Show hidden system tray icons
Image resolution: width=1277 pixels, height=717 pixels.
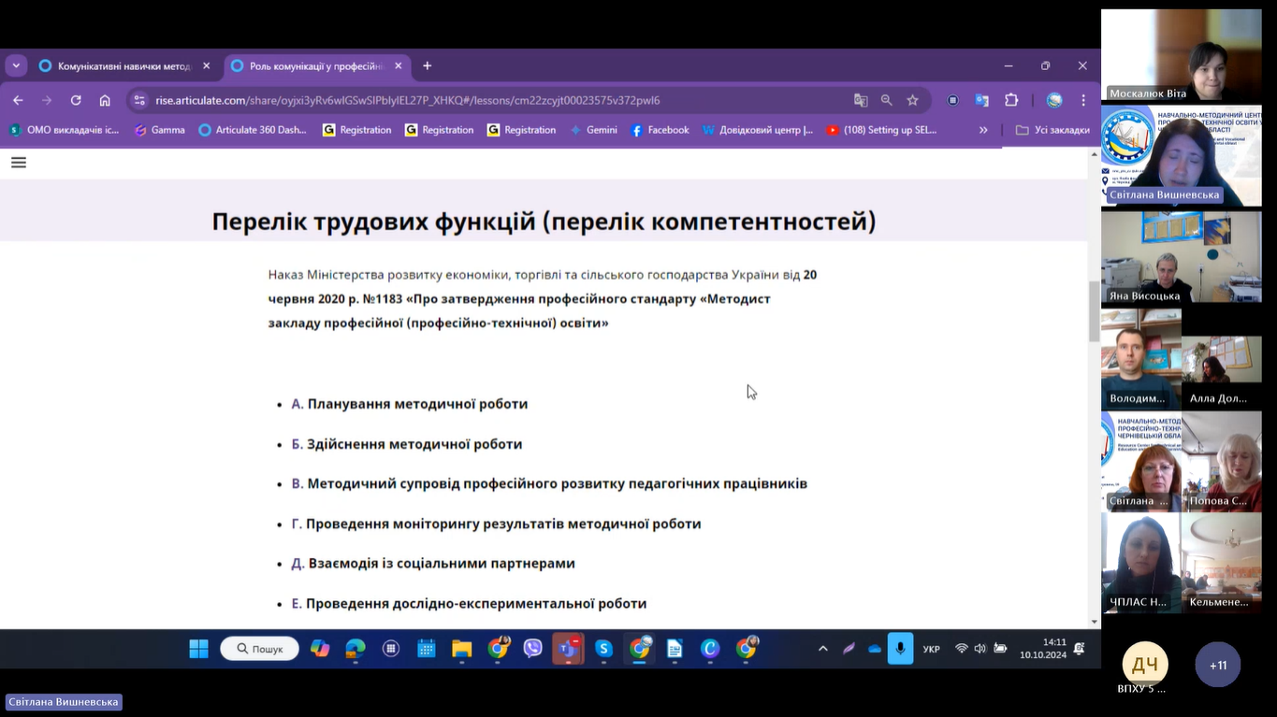(x=822, y=649)
